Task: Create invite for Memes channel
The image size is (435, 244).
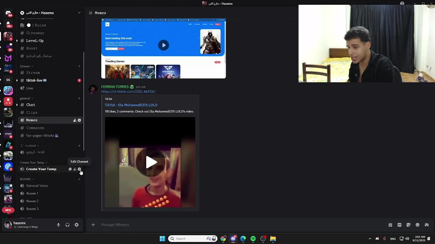Action: [75, 120]
